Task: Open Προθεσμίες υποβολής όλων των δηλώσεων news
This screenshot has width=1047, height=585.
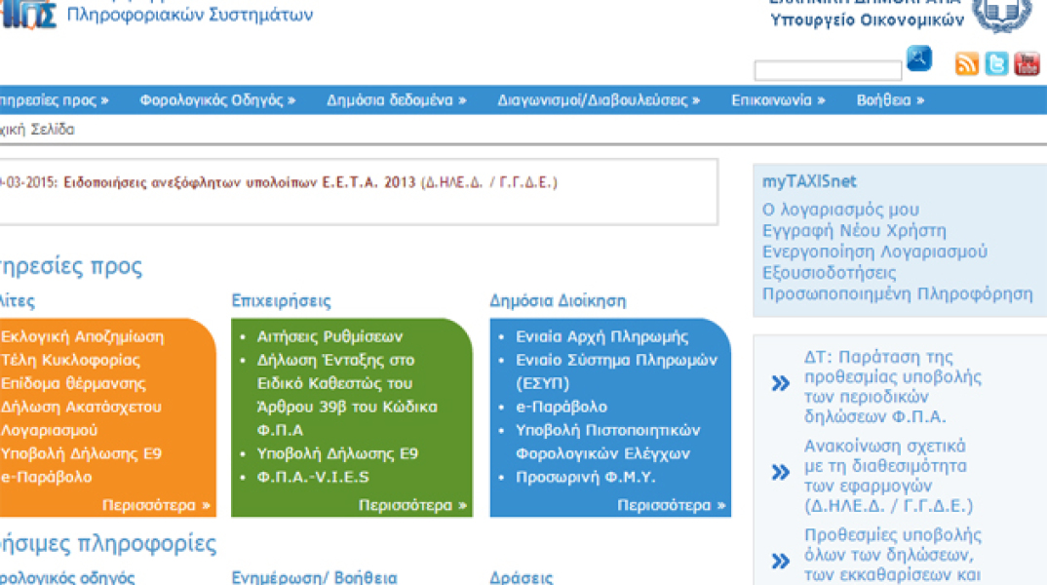Action: pyautogui.click(x=893, y=556)
